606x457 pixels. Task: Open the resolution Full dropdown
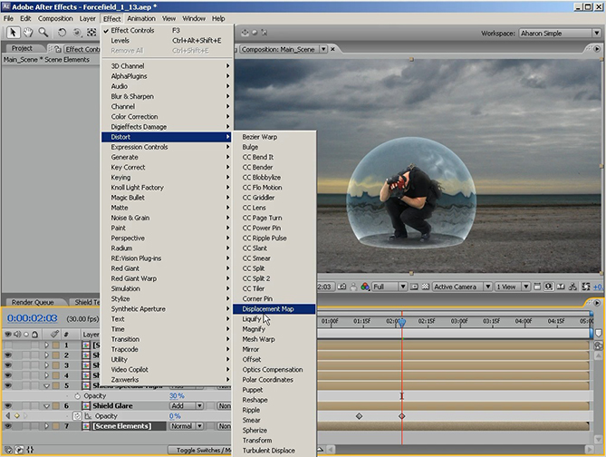coord(390,287)
